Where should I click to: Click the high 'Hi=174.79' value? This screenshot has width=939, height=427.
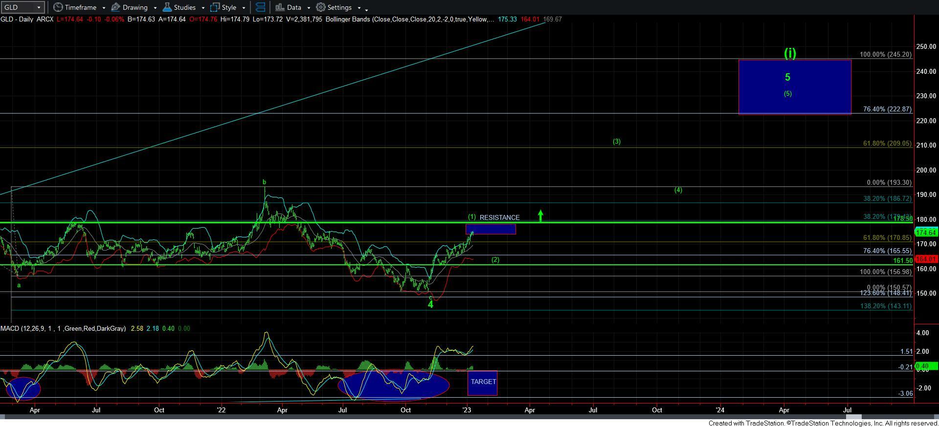(x=236, y=20)
